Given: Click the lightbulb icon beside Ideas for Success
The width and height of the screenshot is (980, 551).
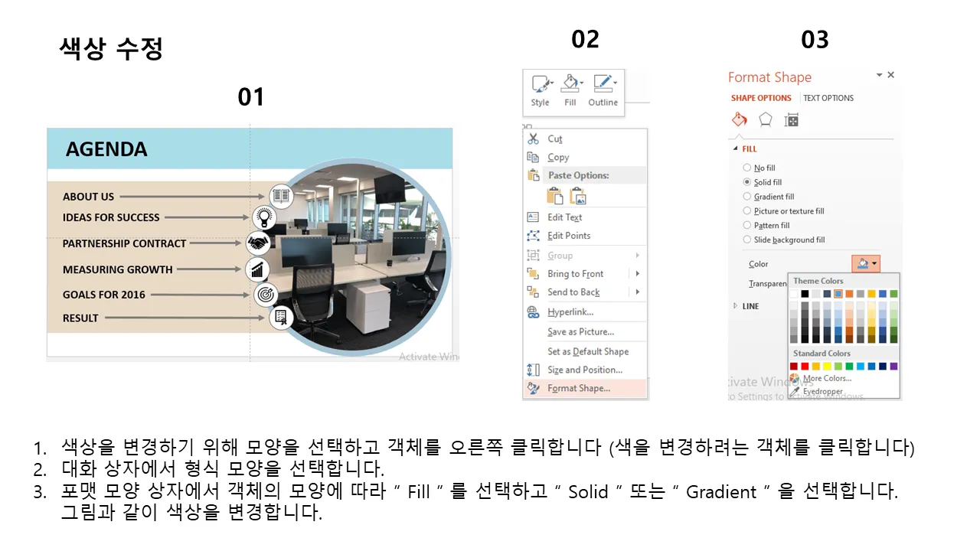Looking at the screenshot, I should 264,217.
